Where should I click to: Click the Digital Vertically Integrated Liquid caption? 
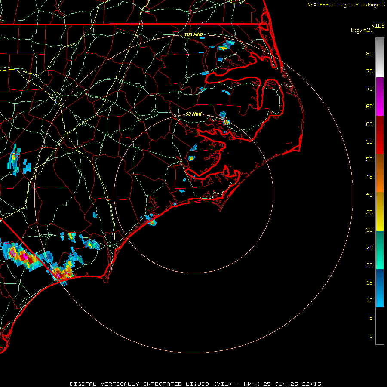click(x=196, y=384)
